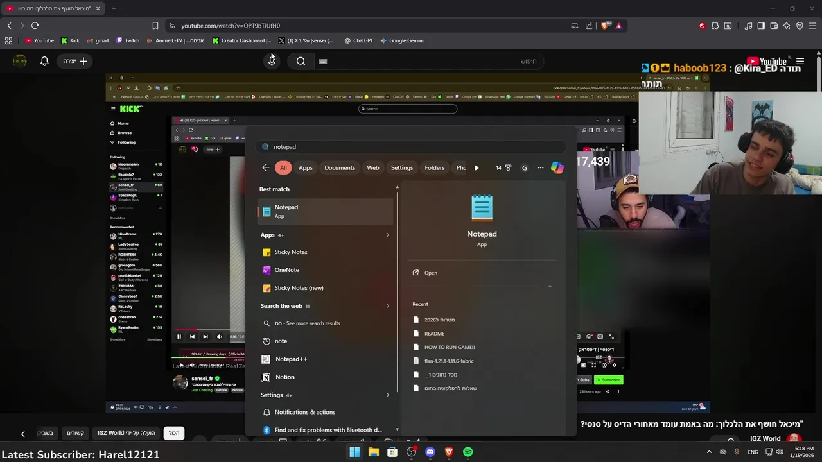The image size is (822, 462).
Task: Open the YouTube account avatar
Action: click(20, 61)
